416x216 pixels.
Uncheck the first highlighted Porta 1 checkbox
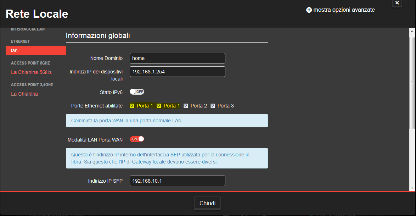pyautogui.click(x=131, y=105)
